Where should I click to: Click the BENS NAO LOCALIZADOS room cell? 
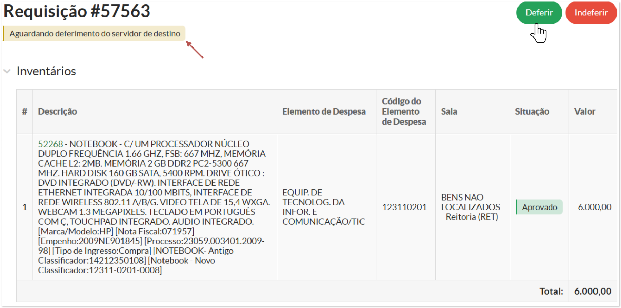tap(470, 207)
